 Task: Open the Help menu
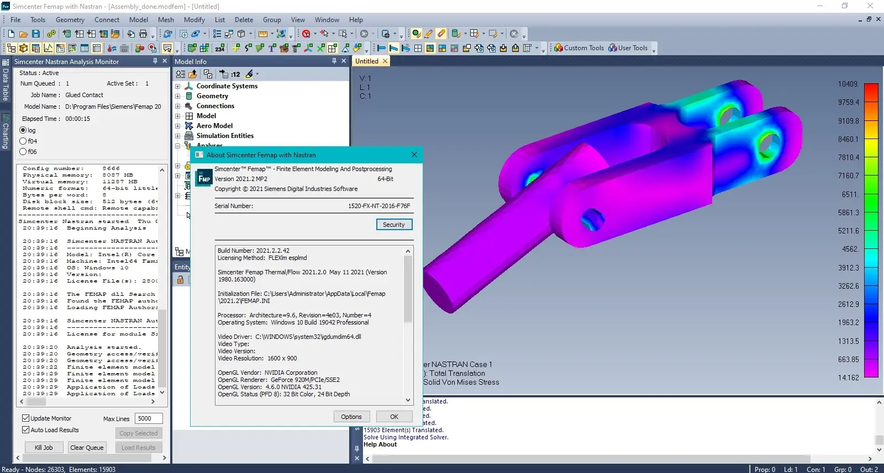[x=356, y=19]
